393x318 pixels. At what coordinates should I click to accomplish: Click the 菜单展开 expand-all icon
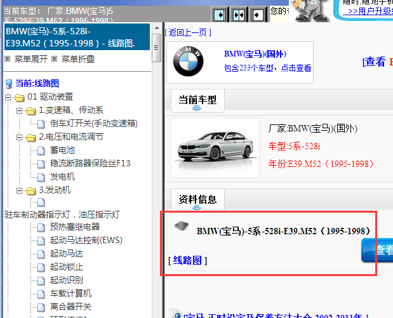pos(8,59)
